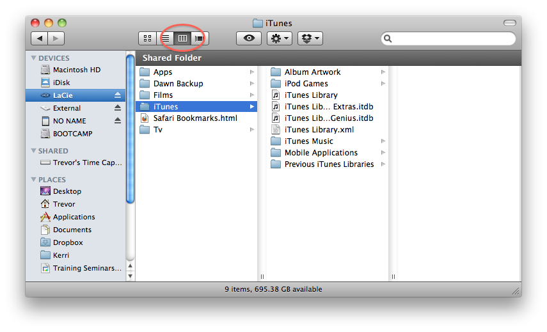Select Safari Bookmarks.html file
Screen dimensions: 547x332
[196, 118]
